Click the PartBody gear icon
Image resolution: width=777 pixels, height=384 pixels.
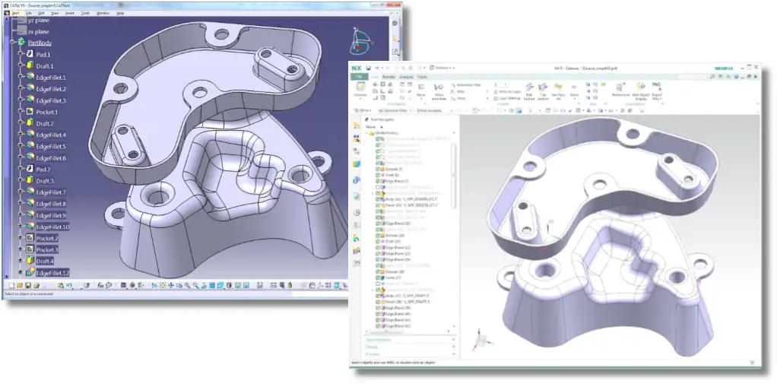click(22, 43)
